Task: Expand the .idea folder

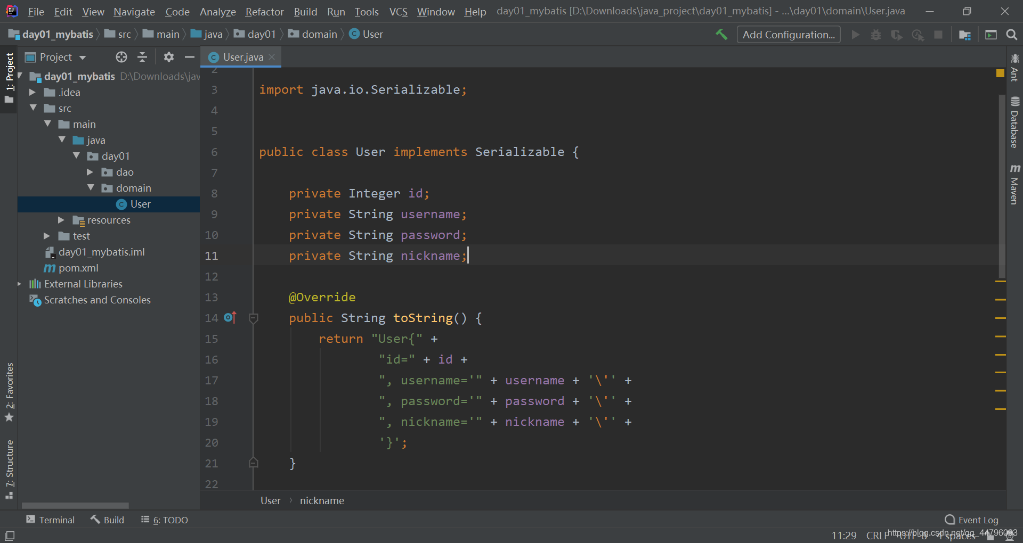Action: coord(33,92)
